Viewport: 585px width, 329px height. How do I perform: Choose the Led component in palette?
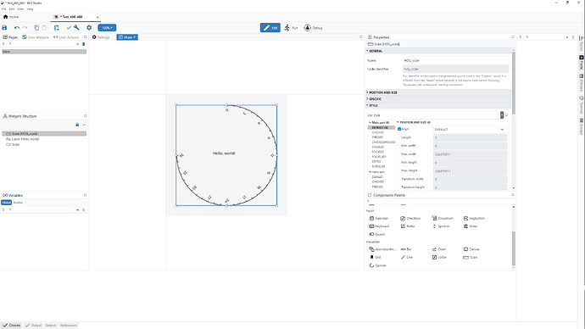point(375,258)
